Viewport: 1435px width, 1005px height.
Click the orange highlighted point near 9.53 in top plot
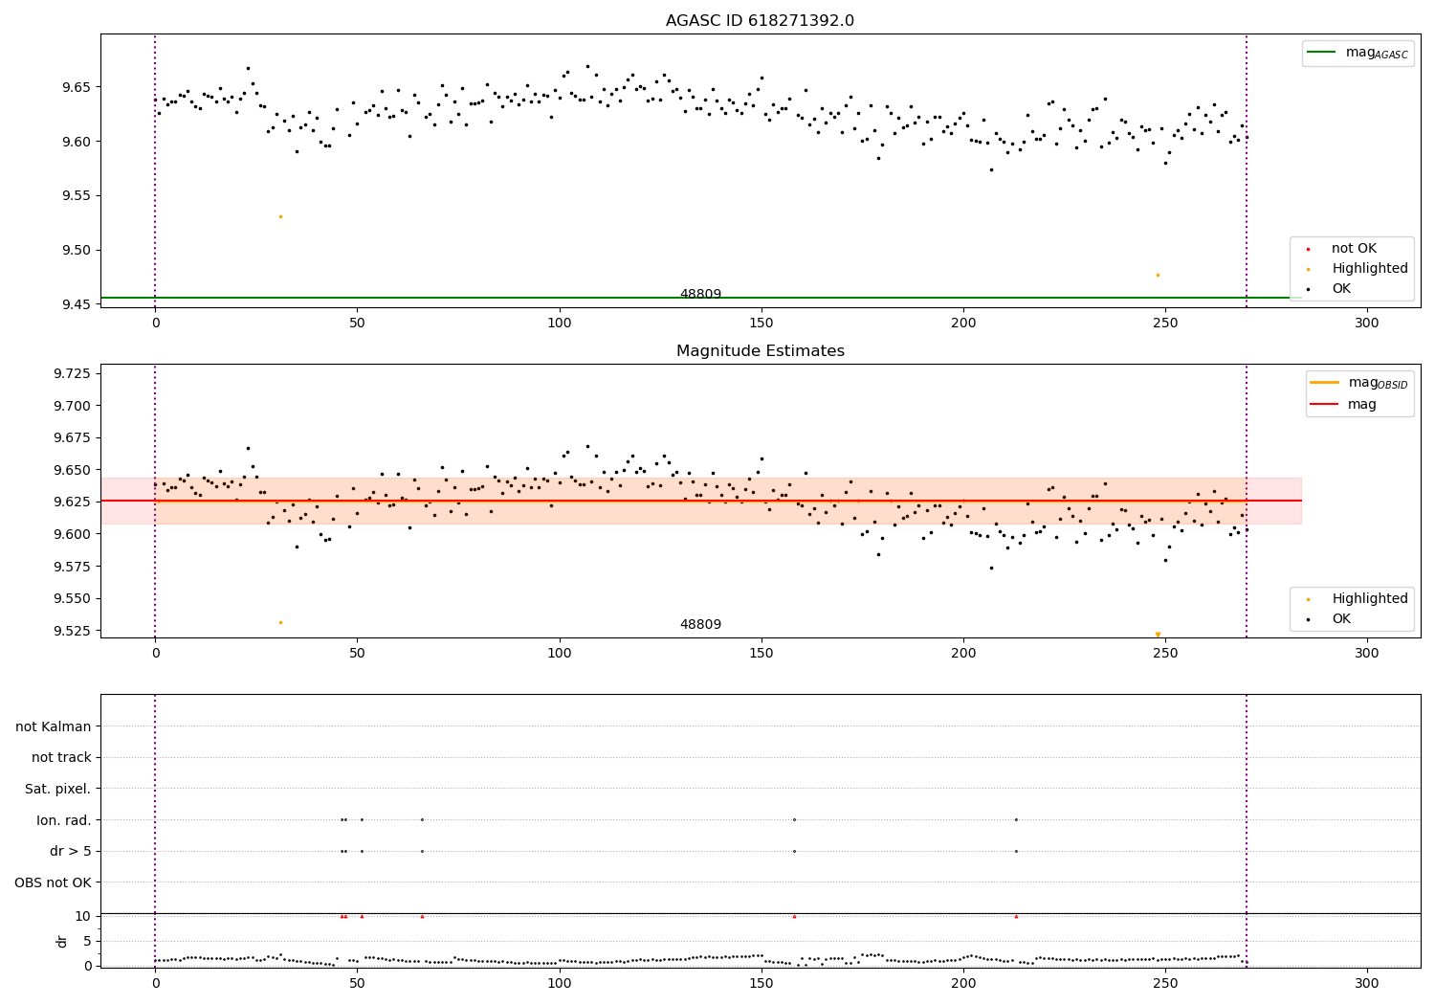click(280, 216)
